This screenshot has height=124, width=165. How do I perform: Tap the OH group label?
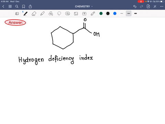click(97, 34)
